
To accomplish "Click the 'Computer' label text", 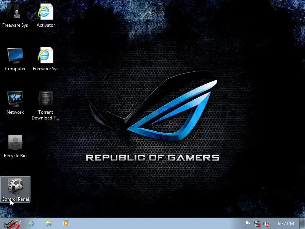I will point(15,69).
